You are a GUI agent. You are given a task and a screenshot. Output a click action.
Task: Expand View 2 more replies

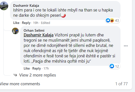pos(38,75)
